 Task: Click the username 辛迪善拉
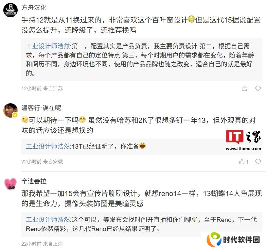pos(34,181)
